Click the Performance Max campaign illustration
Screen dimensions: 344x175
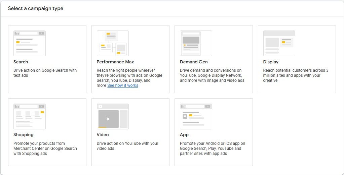(x=113, y=43)
